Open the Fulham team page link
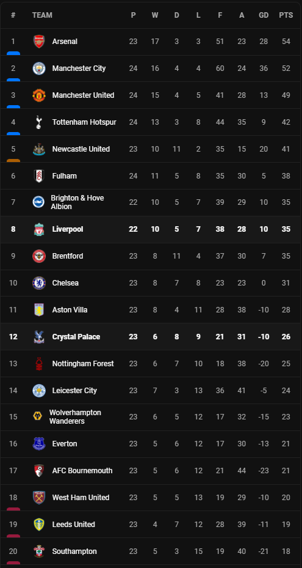The height and width of the screenshot is (568, 302). [x=65, y=175]
